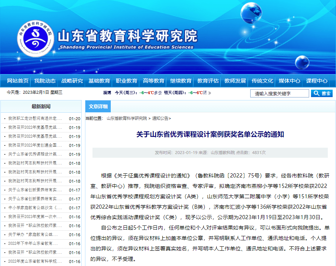Viewport: 336px width, 266px height.
Task: Select 战略研究 in the navigation bar
Action: pyautogui.click(x=72, y=81)
